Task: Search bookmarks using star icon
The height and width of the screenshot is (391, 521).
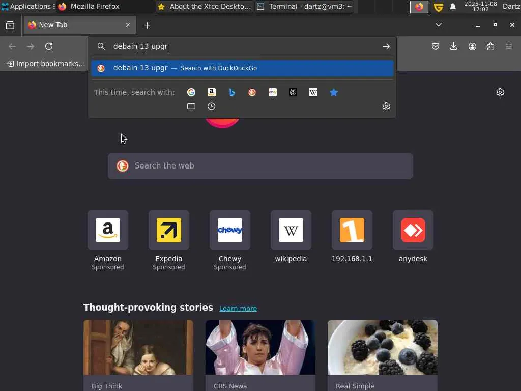Action: (334, 92)
